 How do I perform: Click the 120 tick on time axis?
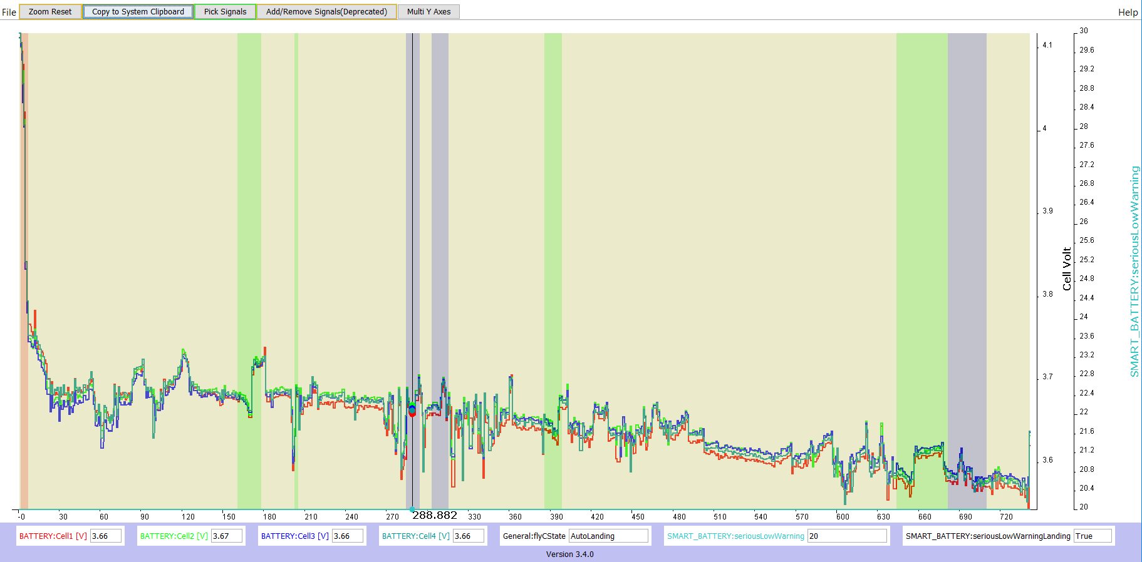coord(188,516)
